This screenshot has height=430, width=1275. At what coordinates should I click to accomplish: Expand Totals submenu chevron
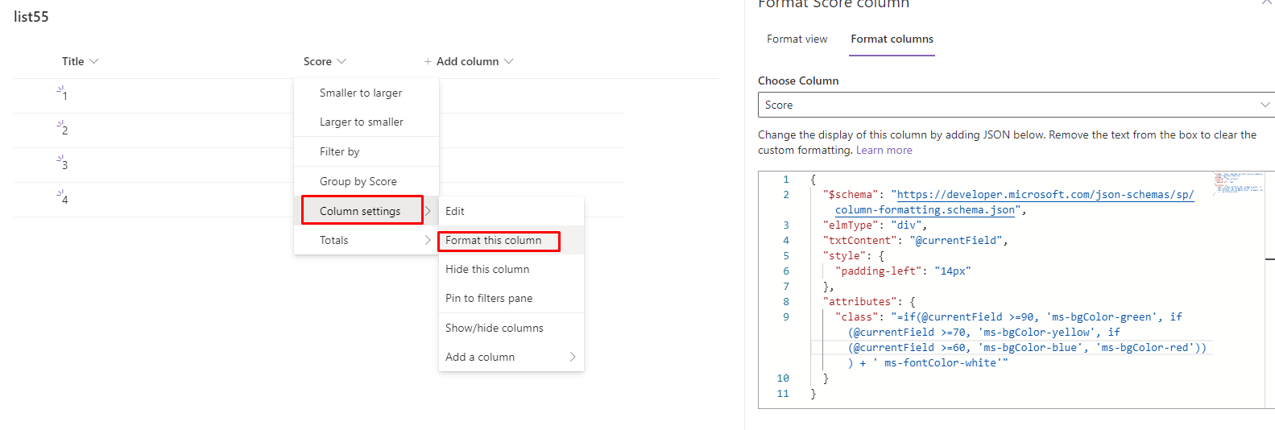coord(428,240)
